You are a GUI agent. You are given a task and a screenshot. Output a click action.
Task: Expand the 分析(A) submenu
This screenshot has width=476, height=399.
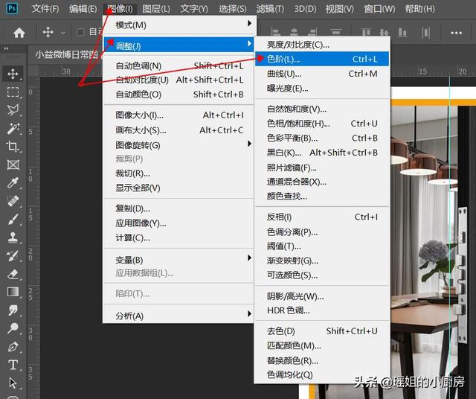pyautogui.click(x=179, y=316)
